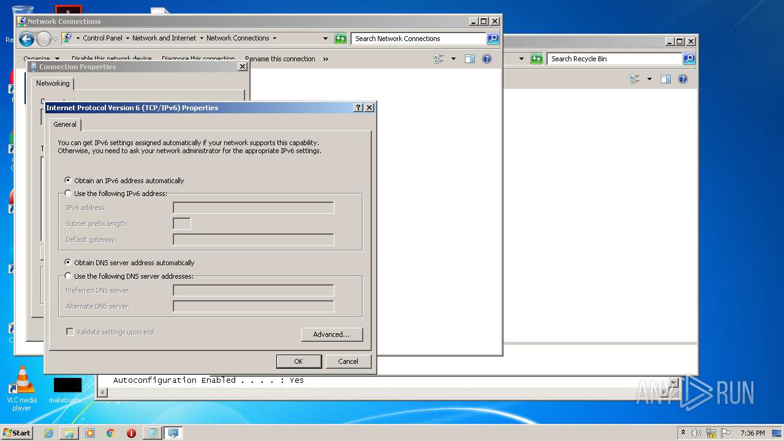Launch Google Chrome from taskbar
Image resolution: width=784 pixels, height=441 pixels.
tap(111, 433)
